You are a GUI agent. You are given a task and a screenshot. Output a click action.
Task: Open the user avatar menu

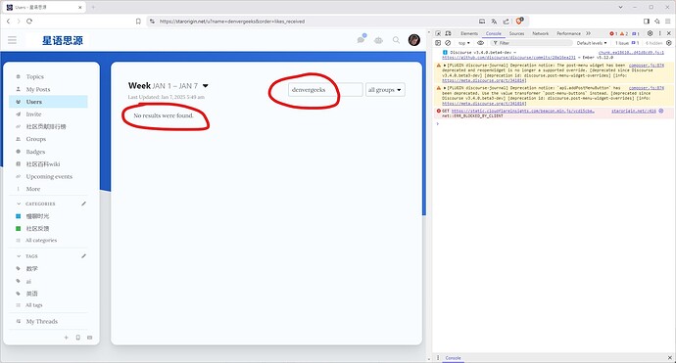pyautogui.click(x=413, y=40)
